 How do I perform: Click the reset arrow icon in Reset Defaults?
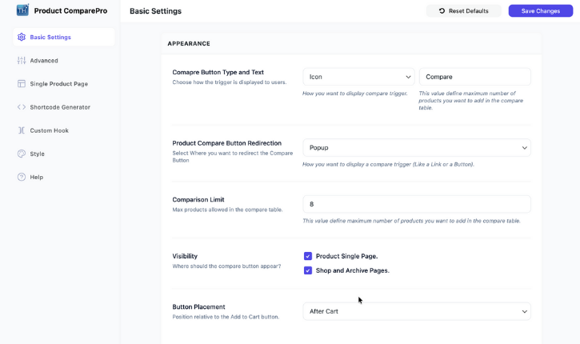coord(442,11)
